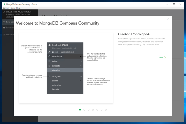Viewport: 186px width, 124px height.
Task: Click the external link icon beside Atlas Cluster
Action: point(4,12)
